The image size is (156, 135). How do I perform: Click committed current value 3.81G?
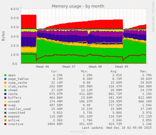pyautogui.click(x=58, y=113)
